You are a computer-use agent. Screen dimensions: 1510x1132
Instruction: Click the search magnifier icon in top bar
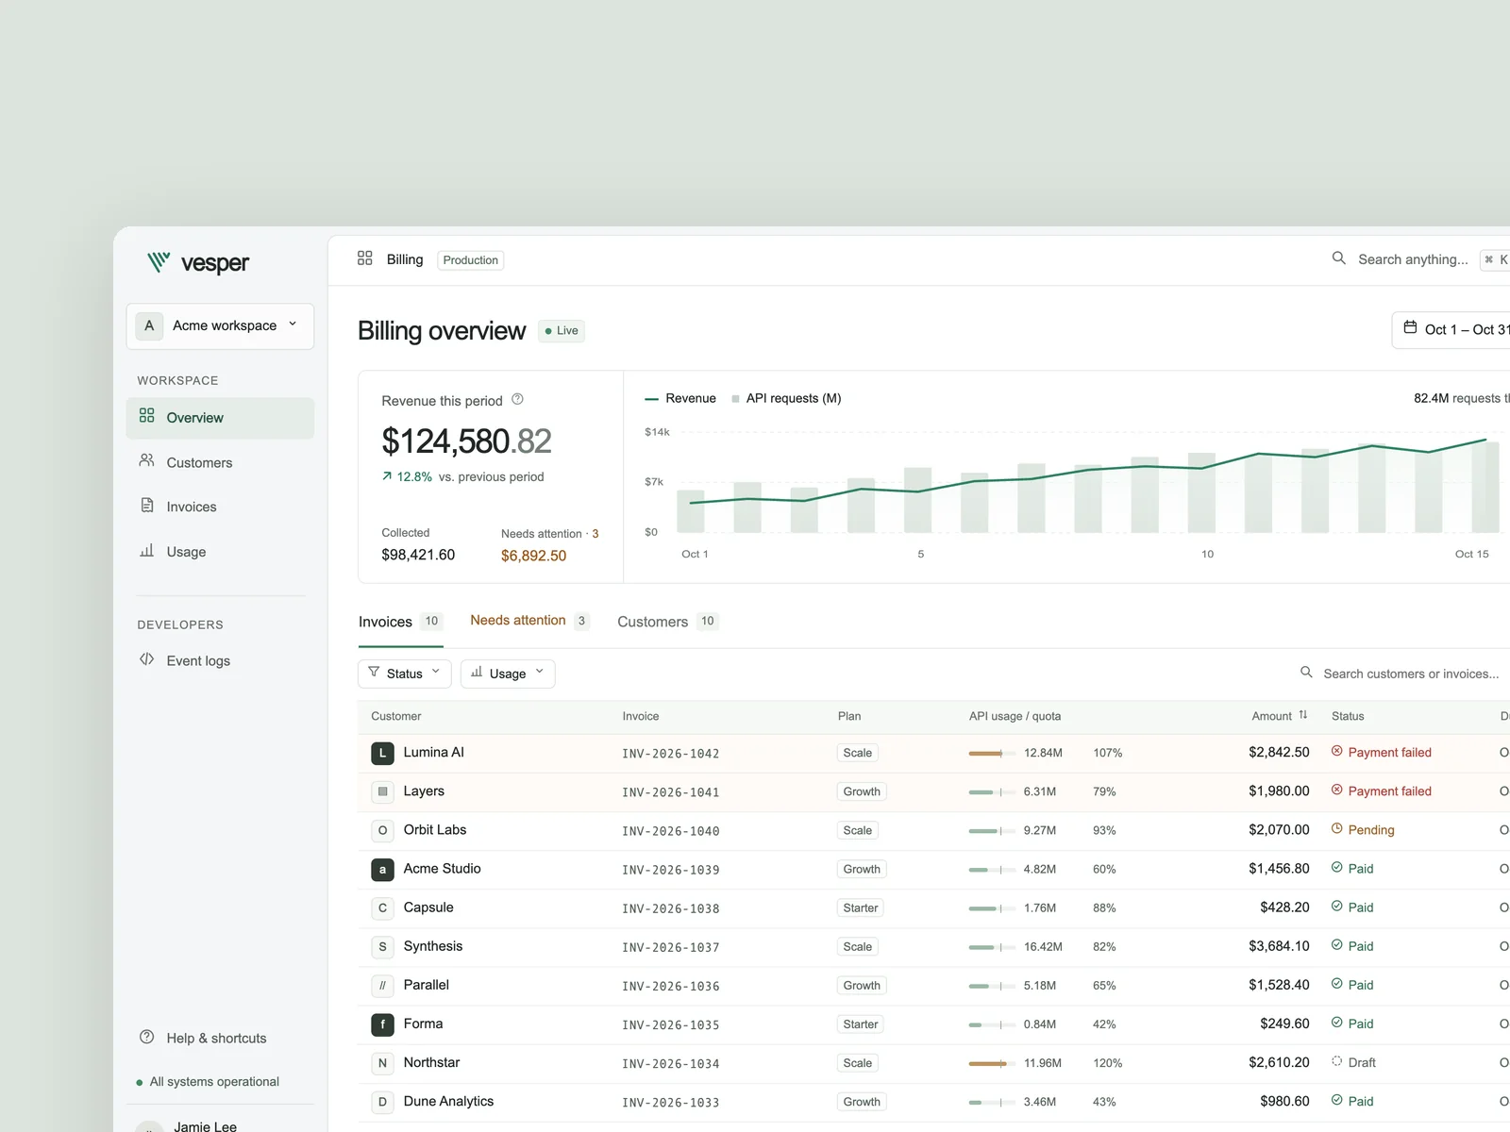[1338, 258]
